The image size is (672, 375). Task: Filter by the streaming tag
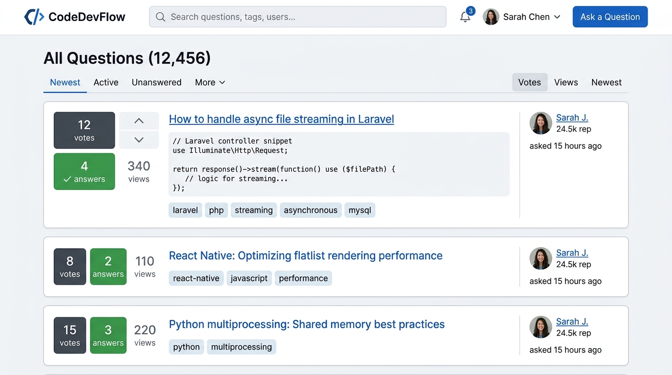point(254,210)
